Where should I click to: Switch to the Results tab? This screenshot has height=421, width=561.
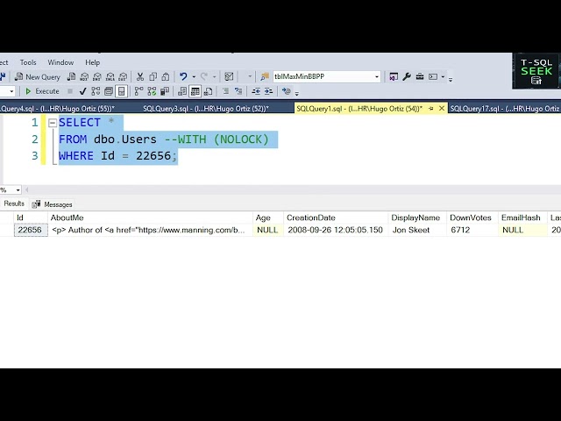14,203
